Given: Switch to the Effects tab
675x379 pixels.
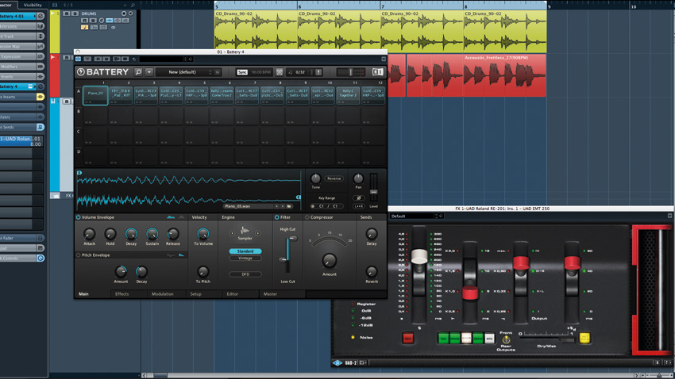Looking at the screenshot, I should coord(121,294).
